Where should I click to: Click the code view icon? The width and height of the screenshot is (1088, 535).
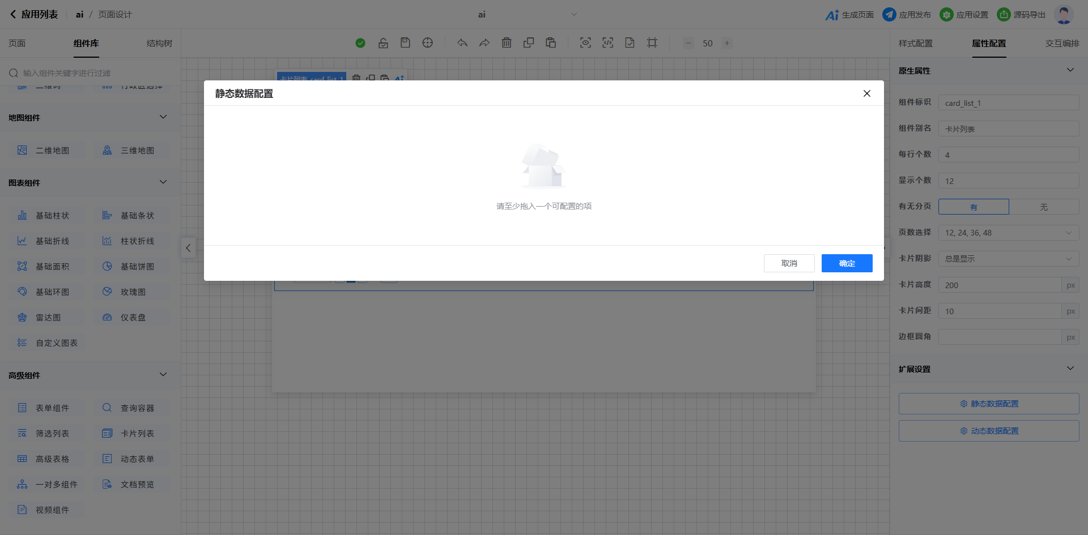(x=607, y=43)
